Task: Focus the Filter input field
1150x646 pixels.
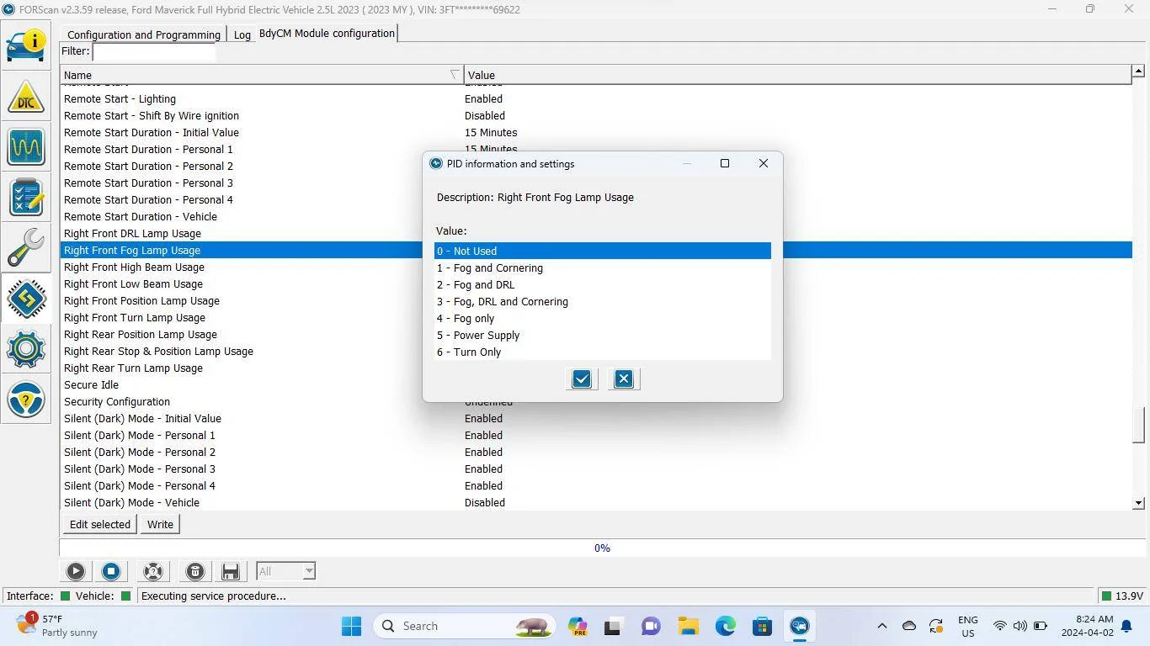Action: [154, 52]
